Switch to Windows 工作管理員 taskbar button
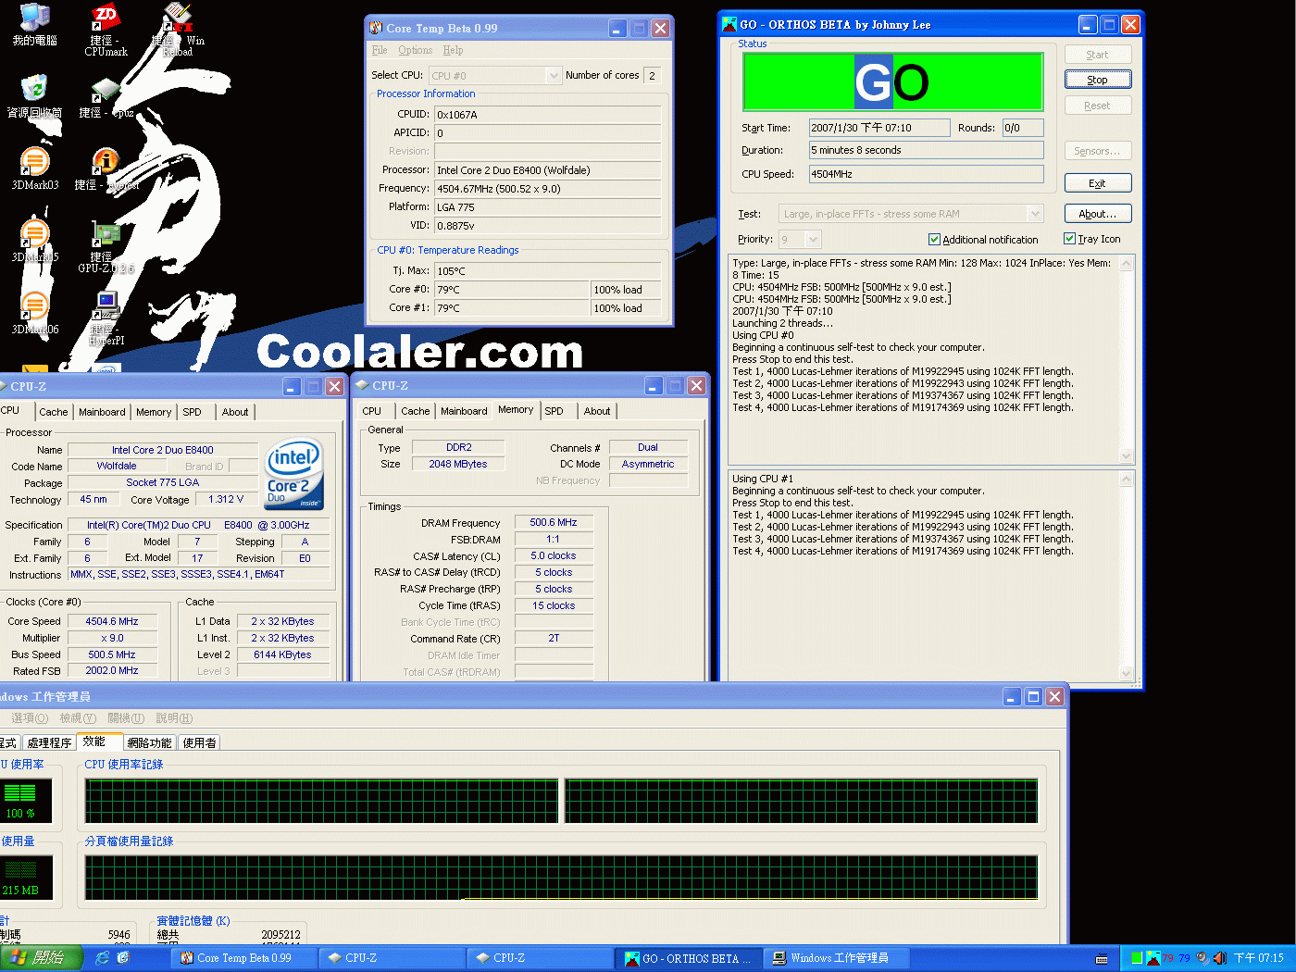The height and width of the screenshot is (972, 1296). 838,958
